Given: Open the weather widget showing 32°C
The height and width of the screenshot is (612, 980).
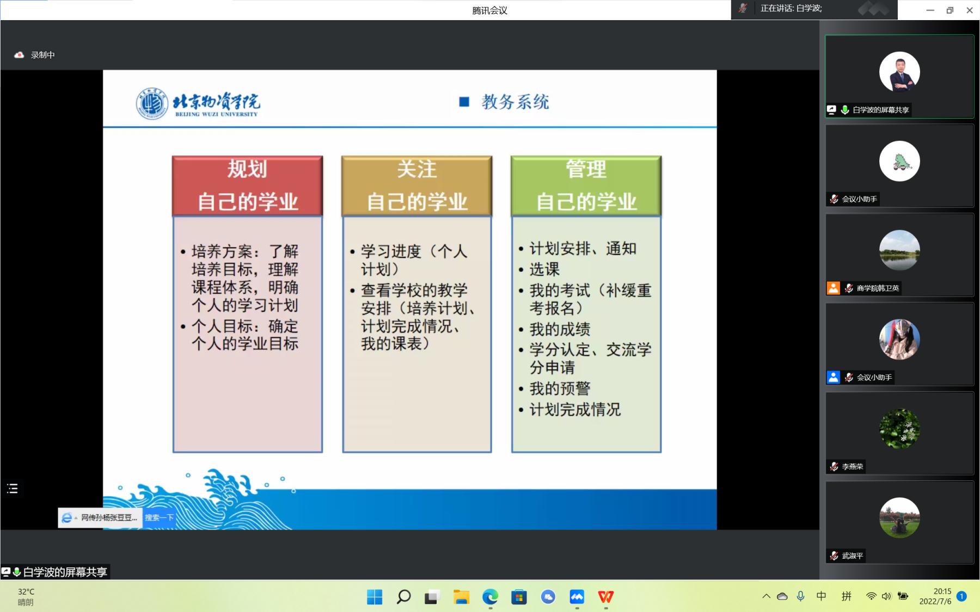Looking at the screenshot, I should tap(26, 597).
